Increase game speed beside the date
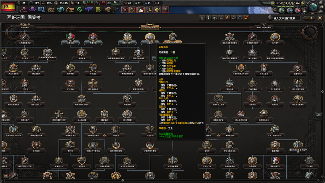This screenshot has width=325, height=183. pos(303,3)
